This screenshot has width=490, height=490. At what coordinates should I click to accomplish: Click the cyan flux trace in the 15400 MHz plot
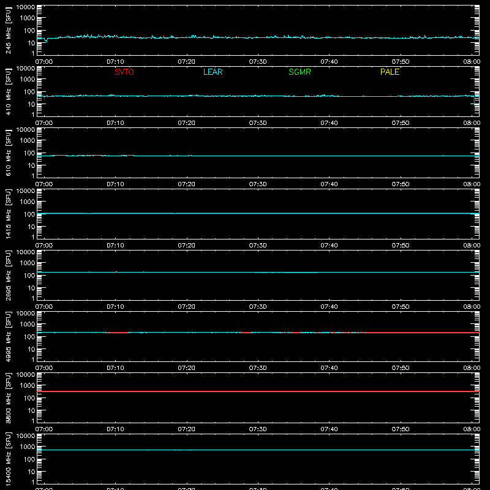(x=258, y=450)
